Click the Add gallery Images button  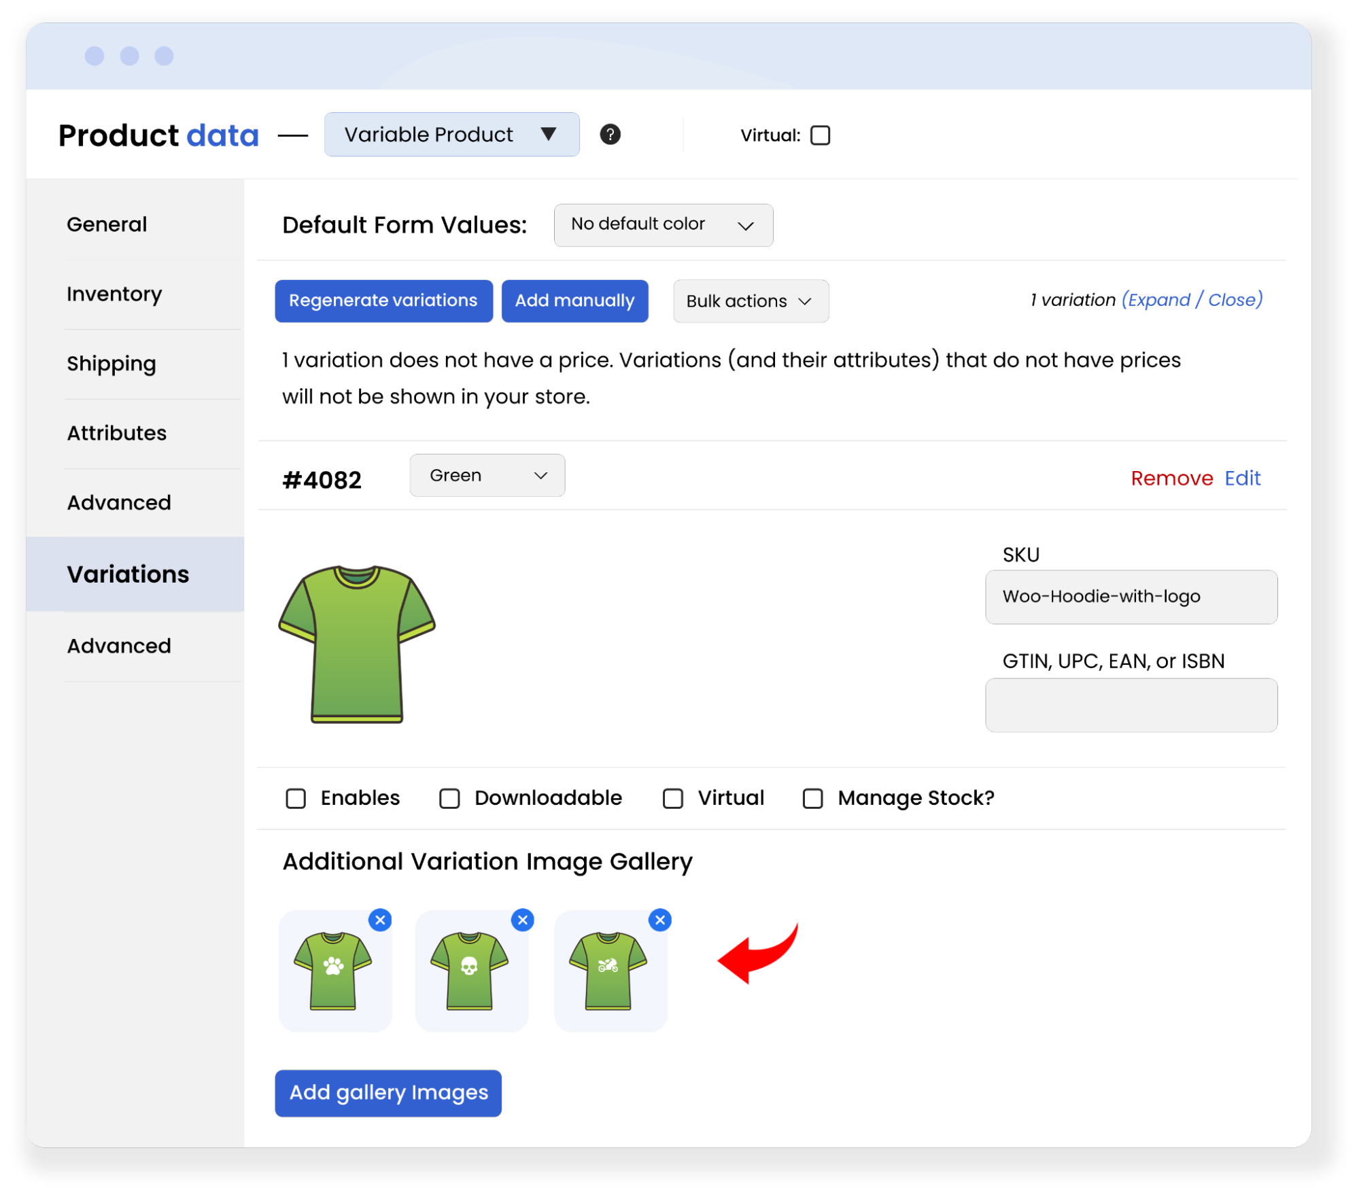(388, 1093)
